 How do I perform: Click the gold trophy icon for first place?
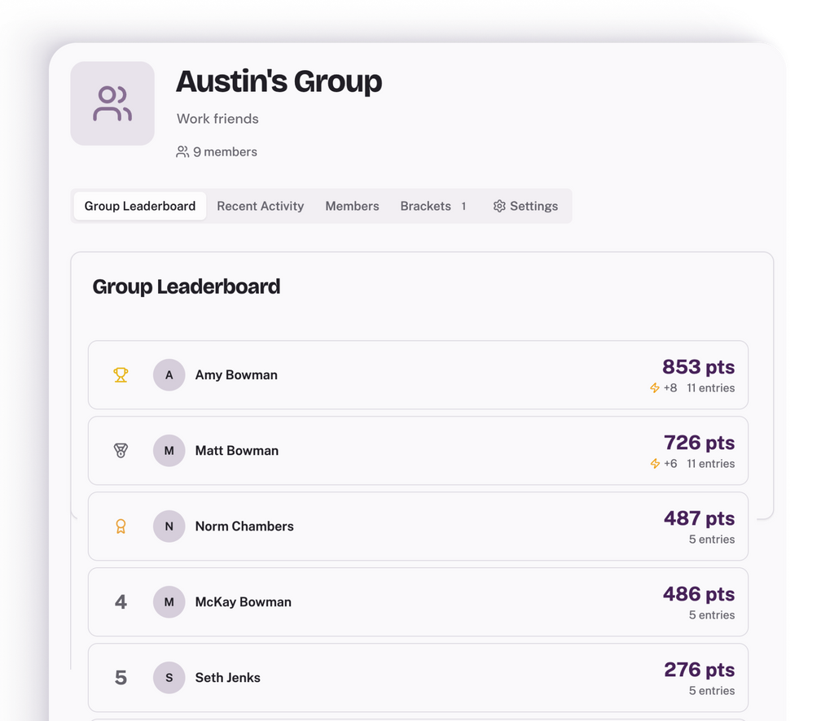click(121, 375)
